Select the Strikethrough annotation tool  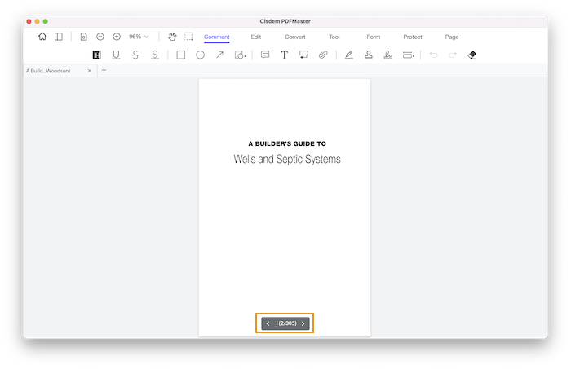click(135, 55)
